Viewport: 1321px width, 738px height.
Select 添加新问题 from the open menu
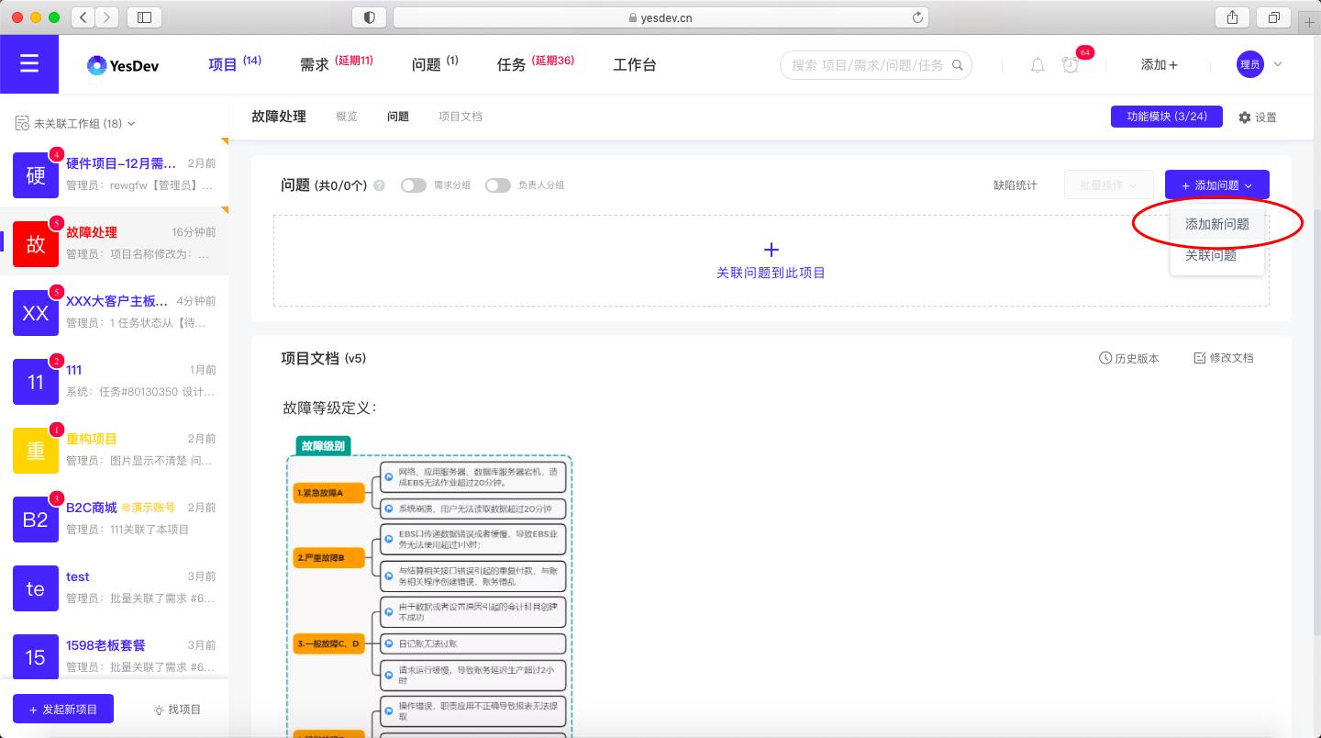click(x=1216, y=223)
